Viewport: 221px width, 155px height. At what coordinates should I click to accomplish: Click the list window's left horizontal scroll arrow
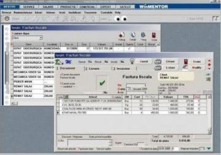13,103
